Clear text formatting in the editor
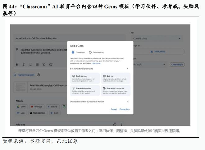Image resolution: width=205 pixels, height=150 pixels. pyautogui.click(x=44, y=65)
